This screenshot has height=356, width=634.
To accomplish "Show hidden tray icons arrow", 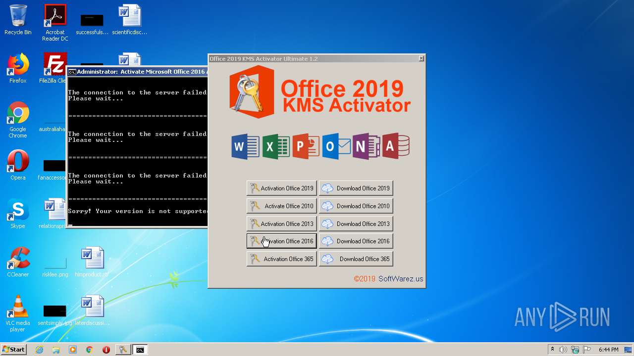I will (x=553, y=350).
